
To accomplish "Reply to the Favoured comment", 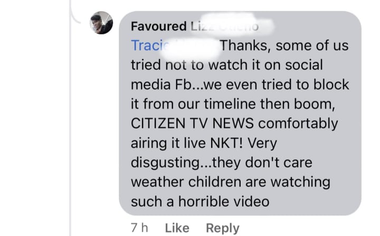I will pyautogui.click(x=223, y=228).
